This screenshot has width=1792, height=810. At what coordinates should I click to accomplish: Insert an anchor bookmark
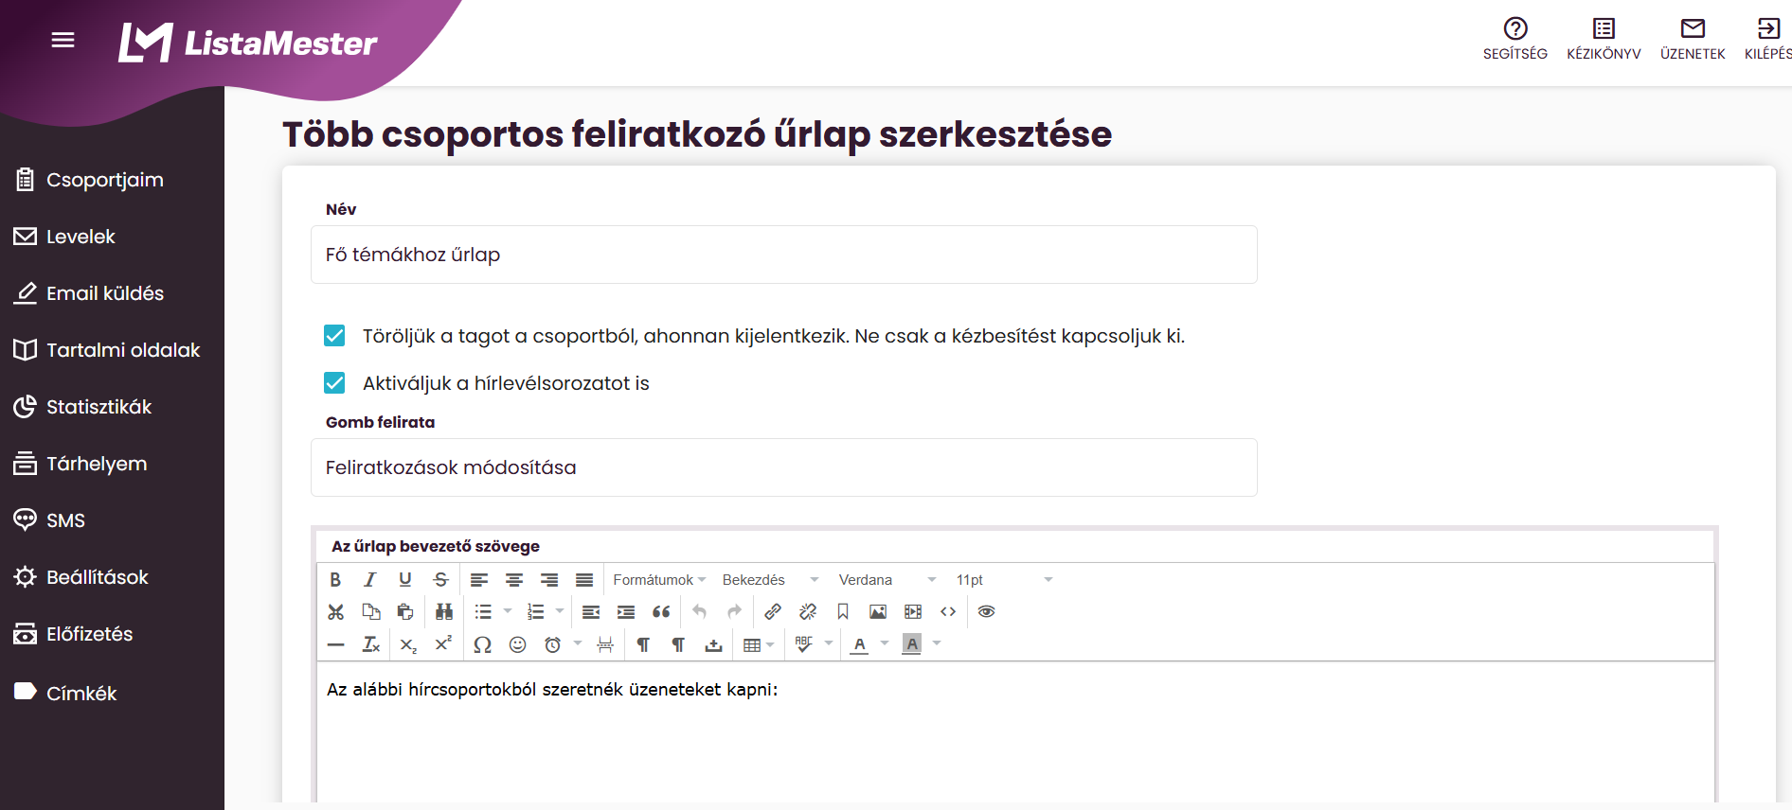843,612
